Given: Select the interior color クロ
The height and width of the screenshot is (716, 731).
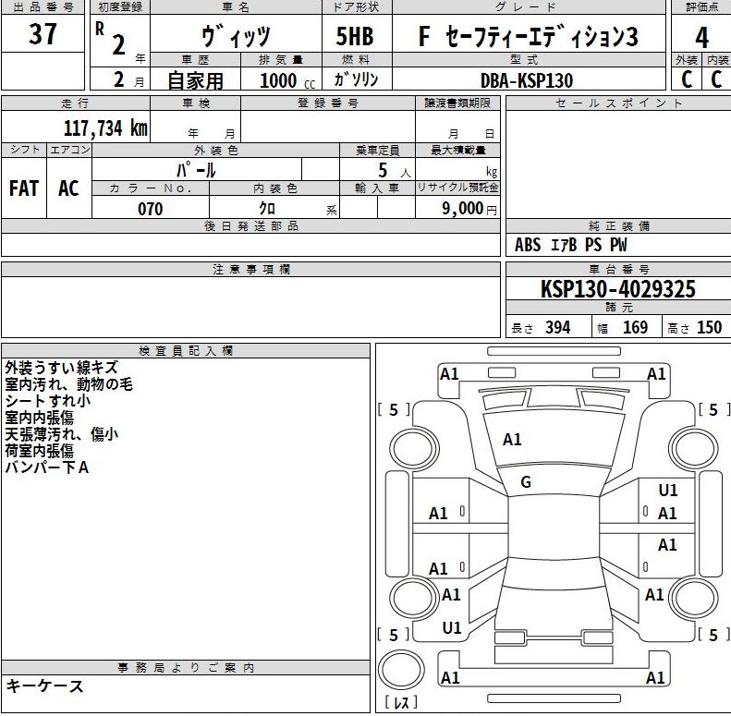Looking at the screenshot, I should point(267,208).
